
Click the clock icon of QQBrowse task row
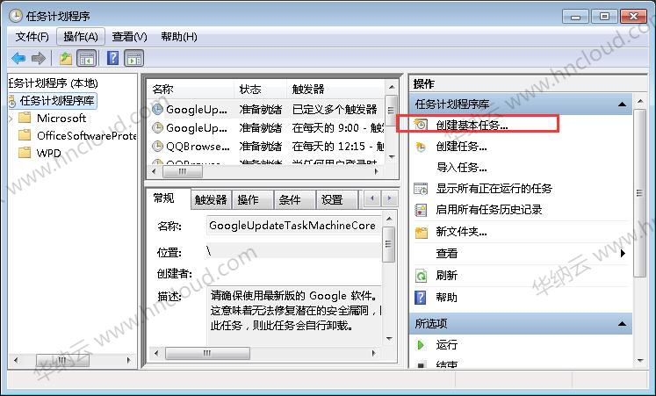pos(157,146)
